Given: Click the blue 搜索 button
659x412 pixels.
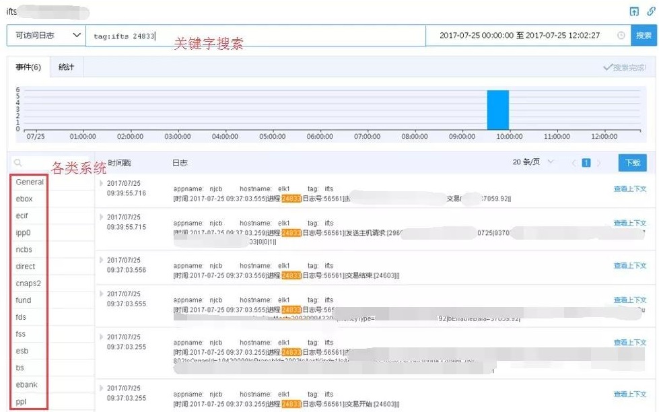Looking at the screenshot, I should click(x=644, y=36).
